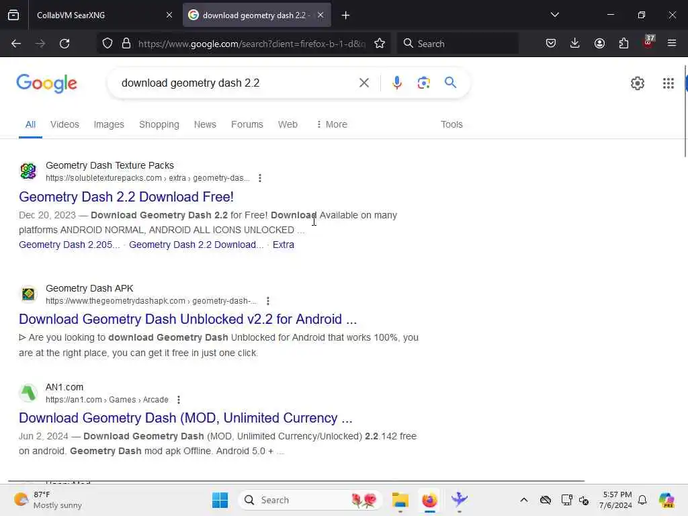Show hidden system tray icons

tap(524, 500)
